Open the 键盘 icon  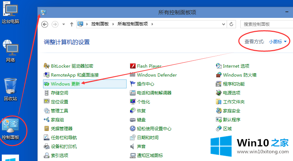(x=133, y=119)
